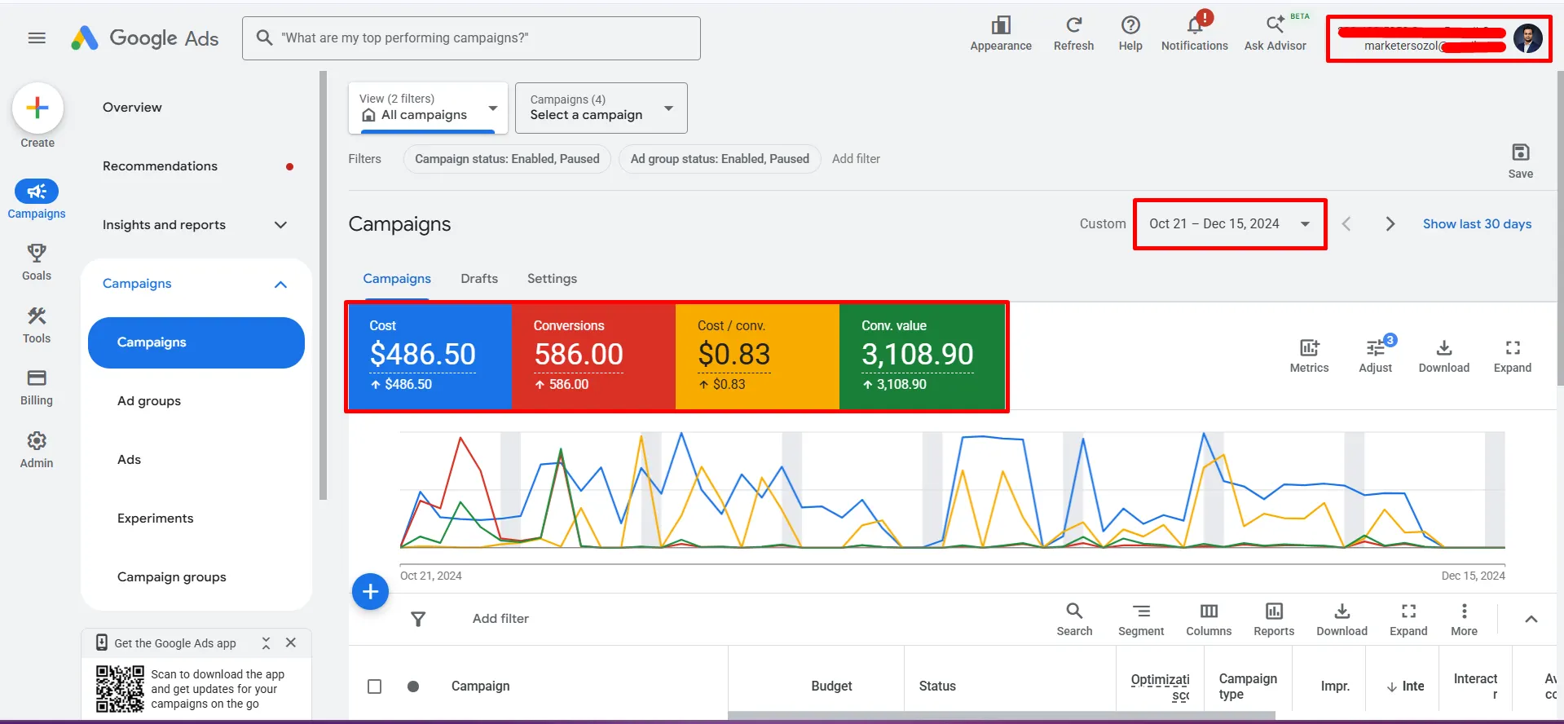1564x724 pixels.
Task: Close the Google Ads app promo
Action: 291,643
